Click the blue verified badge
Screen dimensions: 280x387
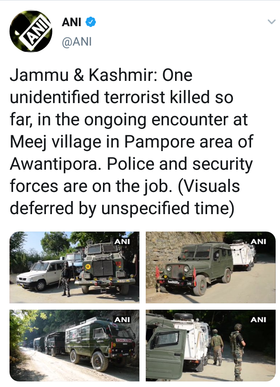pos(91,22)
